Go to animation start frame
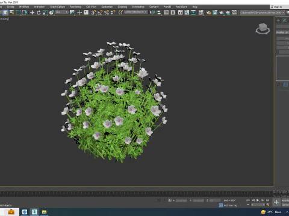Viewport: 289px width, 216px height. click(248, 200)
